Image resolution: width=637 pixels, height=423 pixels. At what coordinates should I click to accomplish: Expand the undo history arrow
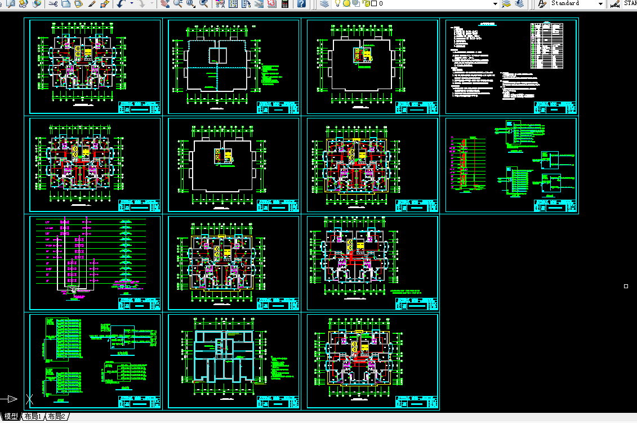[x=131, y=3]
